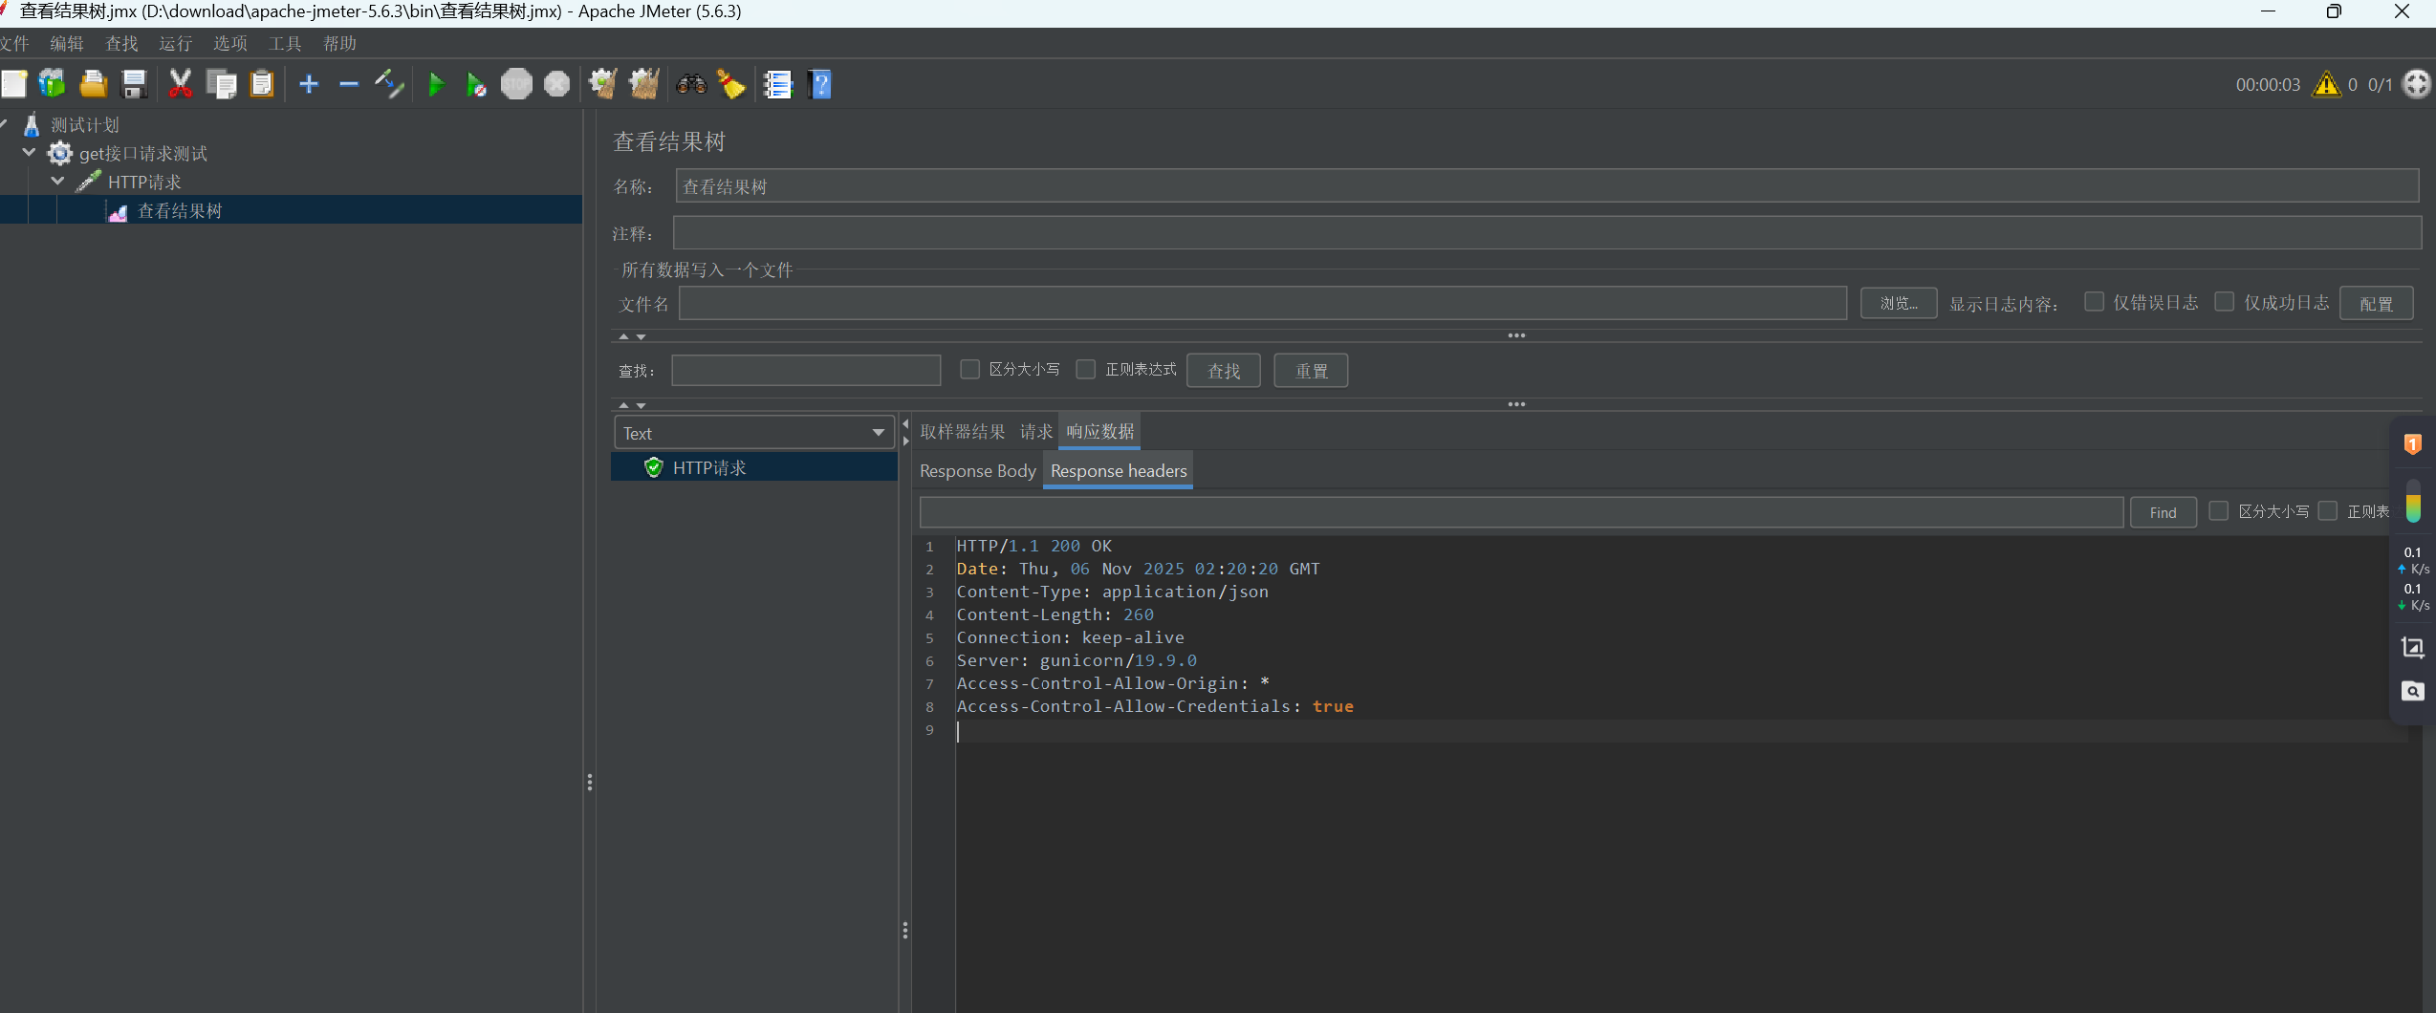Click the Copy toolbar icon
Screen dimensions: 2436x1013
coord(221,84)
